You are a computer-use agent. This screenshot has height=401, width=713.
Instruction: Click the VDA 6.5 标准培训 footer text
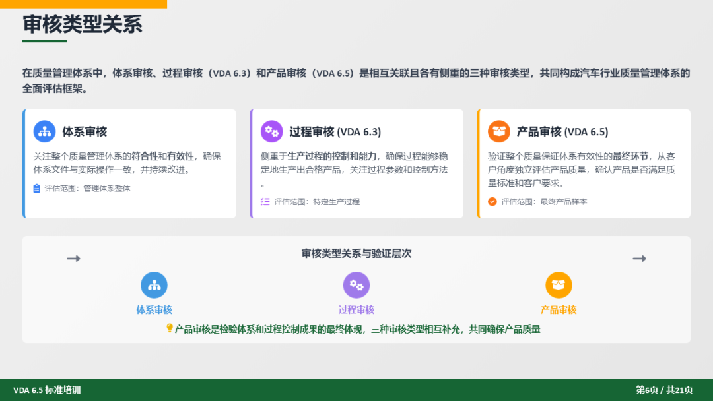click(47, 390)
